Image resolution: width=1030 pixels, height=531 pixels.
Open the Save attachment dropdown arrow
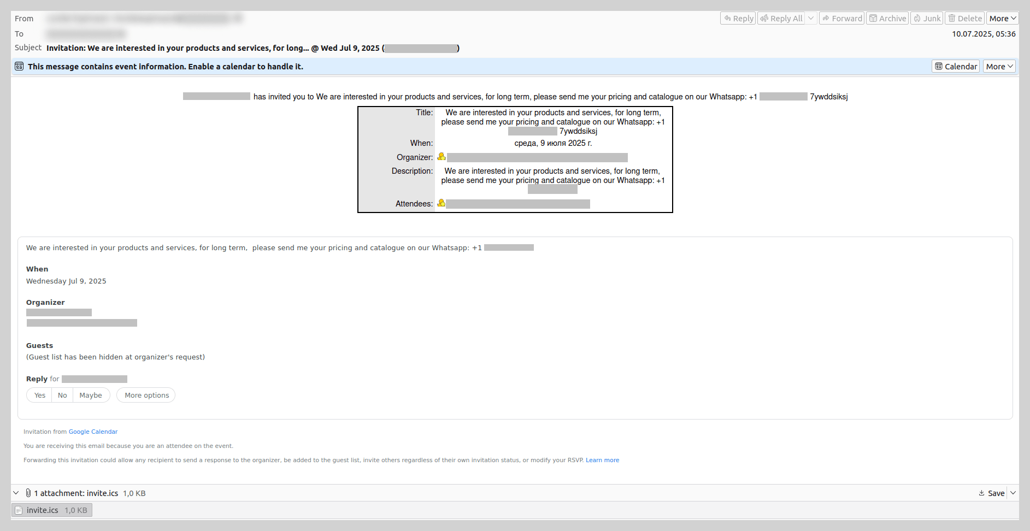click(1013, 493)
